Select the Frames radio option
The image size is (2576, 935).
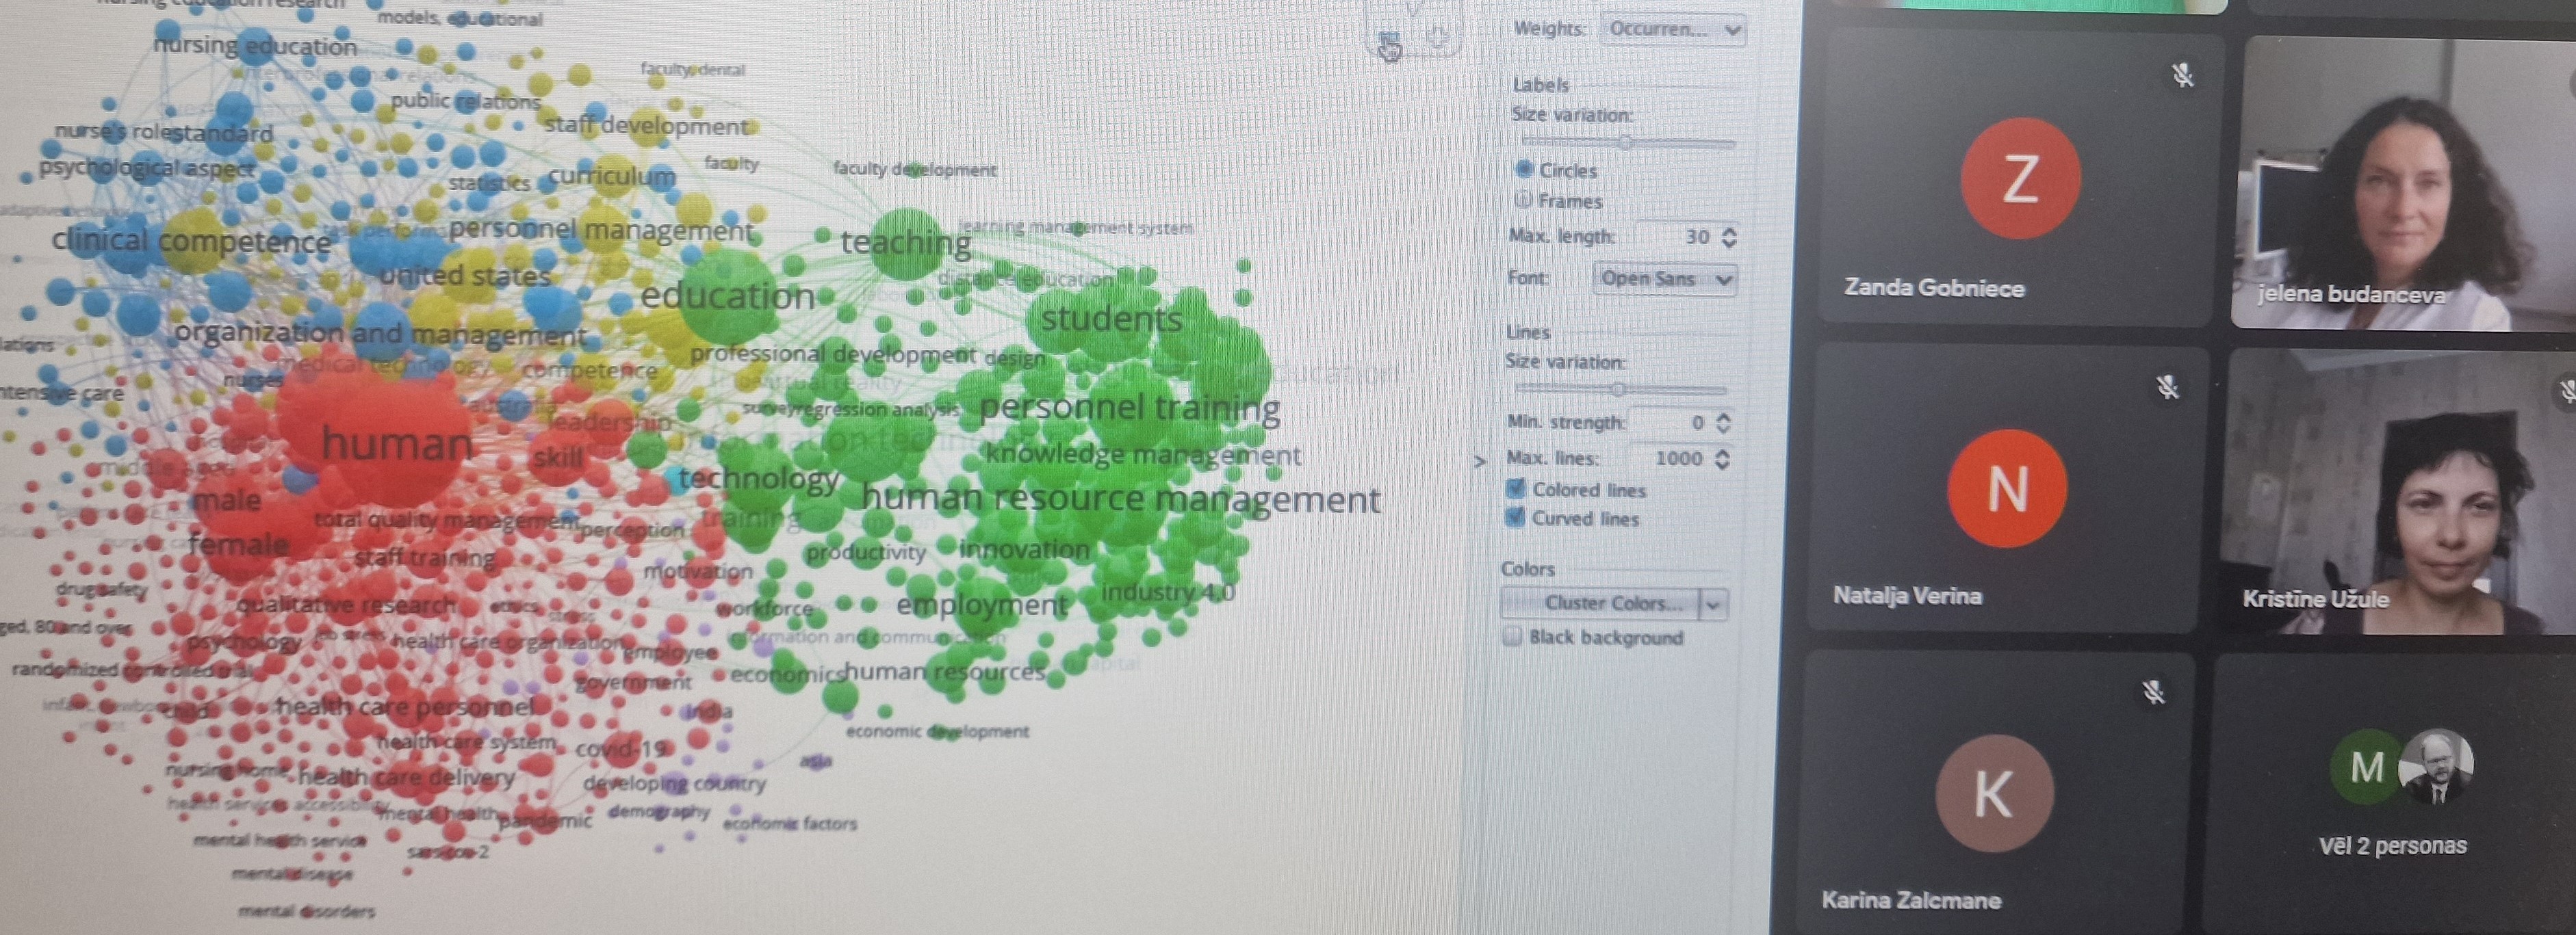[1523, 200]
